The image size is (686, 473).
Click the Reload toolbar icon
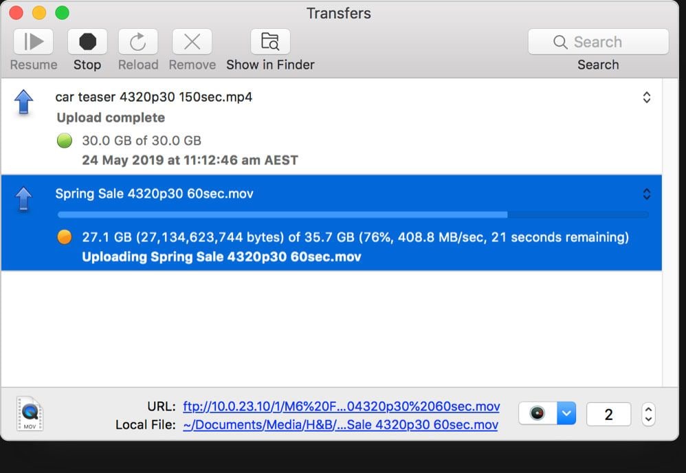pyautogui.click(x=137, y=41)
